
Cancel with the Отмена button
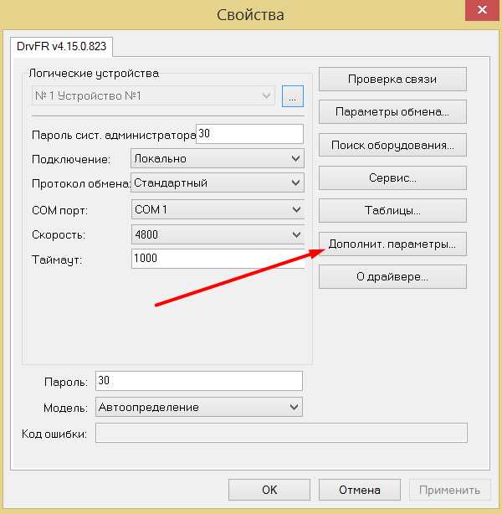click(360, 490)
